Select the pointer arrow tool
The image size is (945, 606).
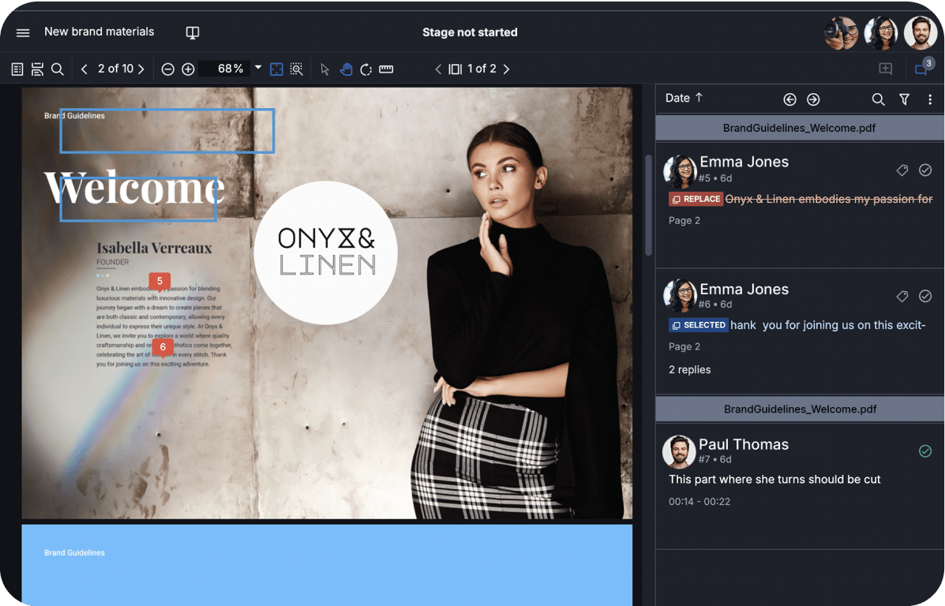324,69
